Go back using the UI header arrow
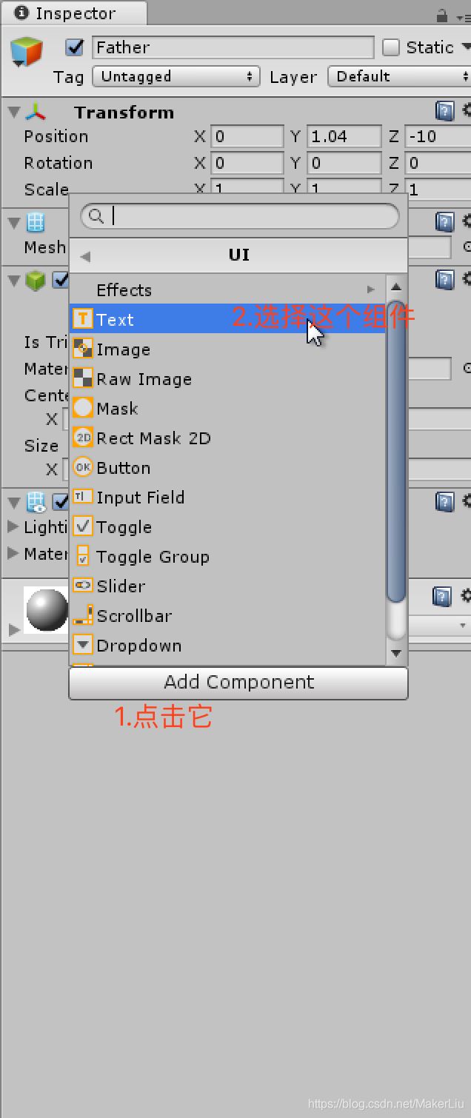 click(85, 256)
